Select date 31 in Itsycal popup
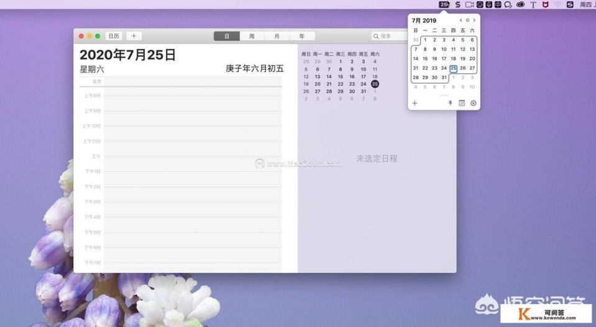Viewport: 596px width, 327px height. (x=444, y=78)
